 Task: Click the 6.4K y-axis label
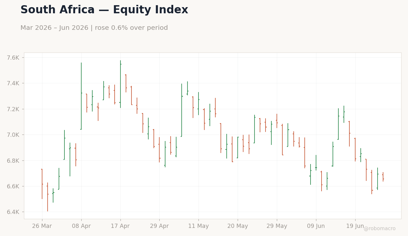tap(13, 212)
